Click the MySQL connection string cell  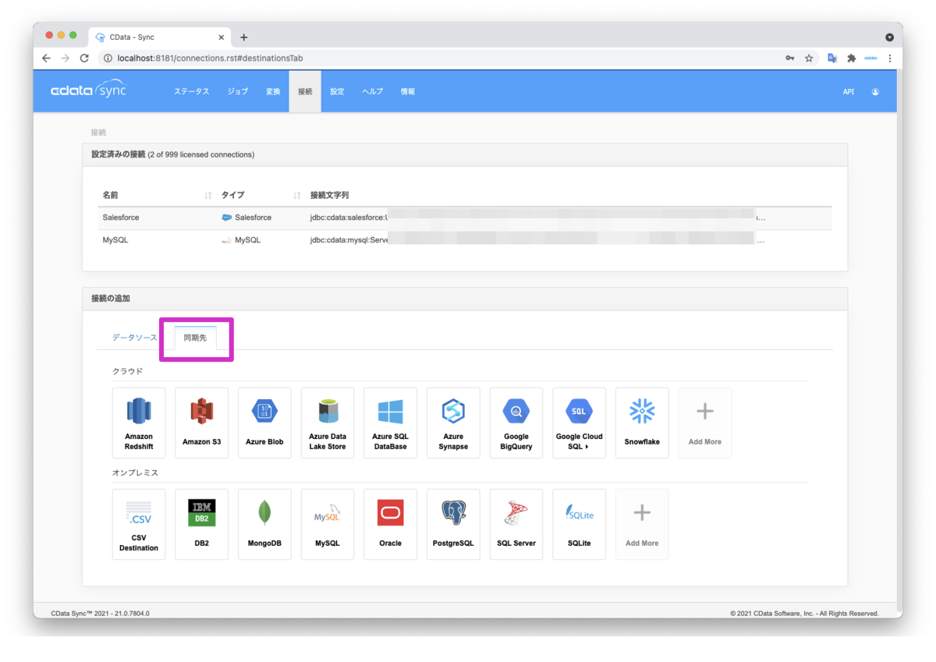point(538,240)
